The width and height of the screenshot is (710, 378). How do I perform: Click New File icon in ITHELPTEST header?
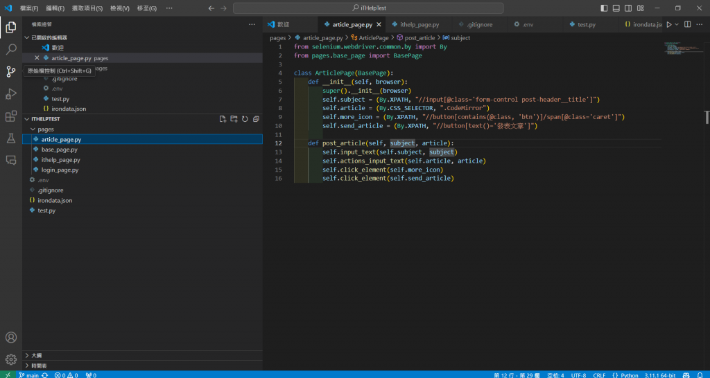[223, 119]
